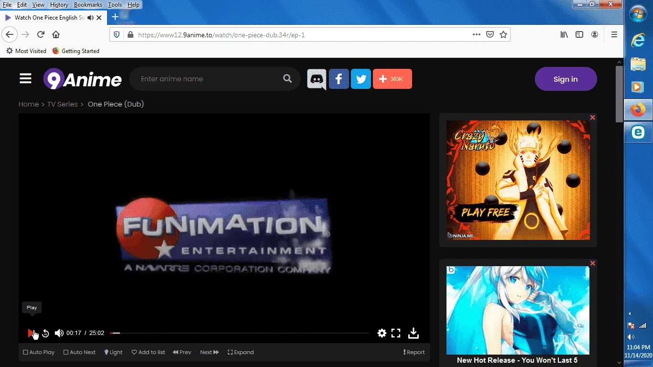Viewport: 653px width, 367px height.
Task: Click the New Hot Release ad image
Action: (x=518, y=310)
